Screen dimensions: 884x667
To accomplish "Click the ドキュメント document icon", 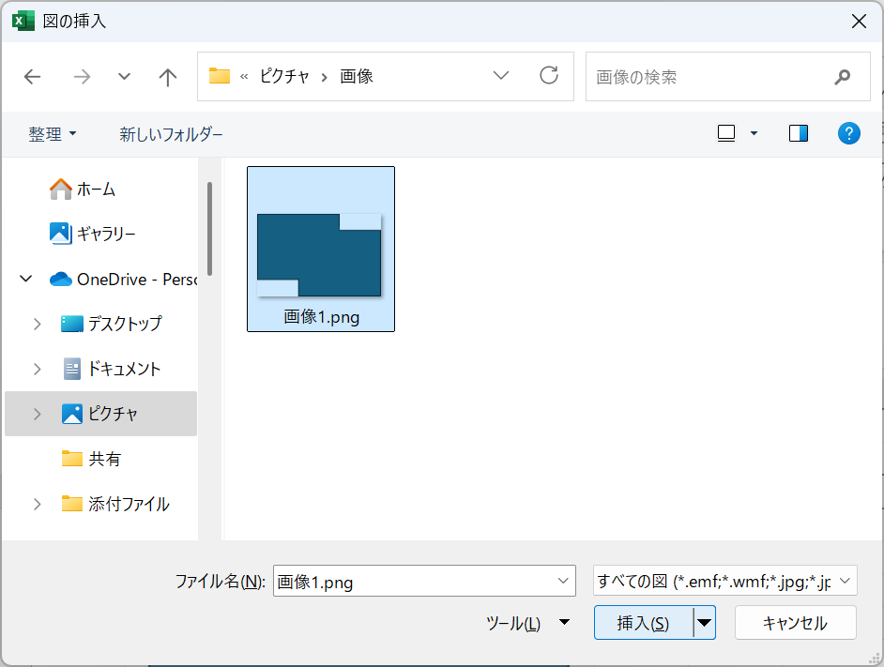I will 71,369.
